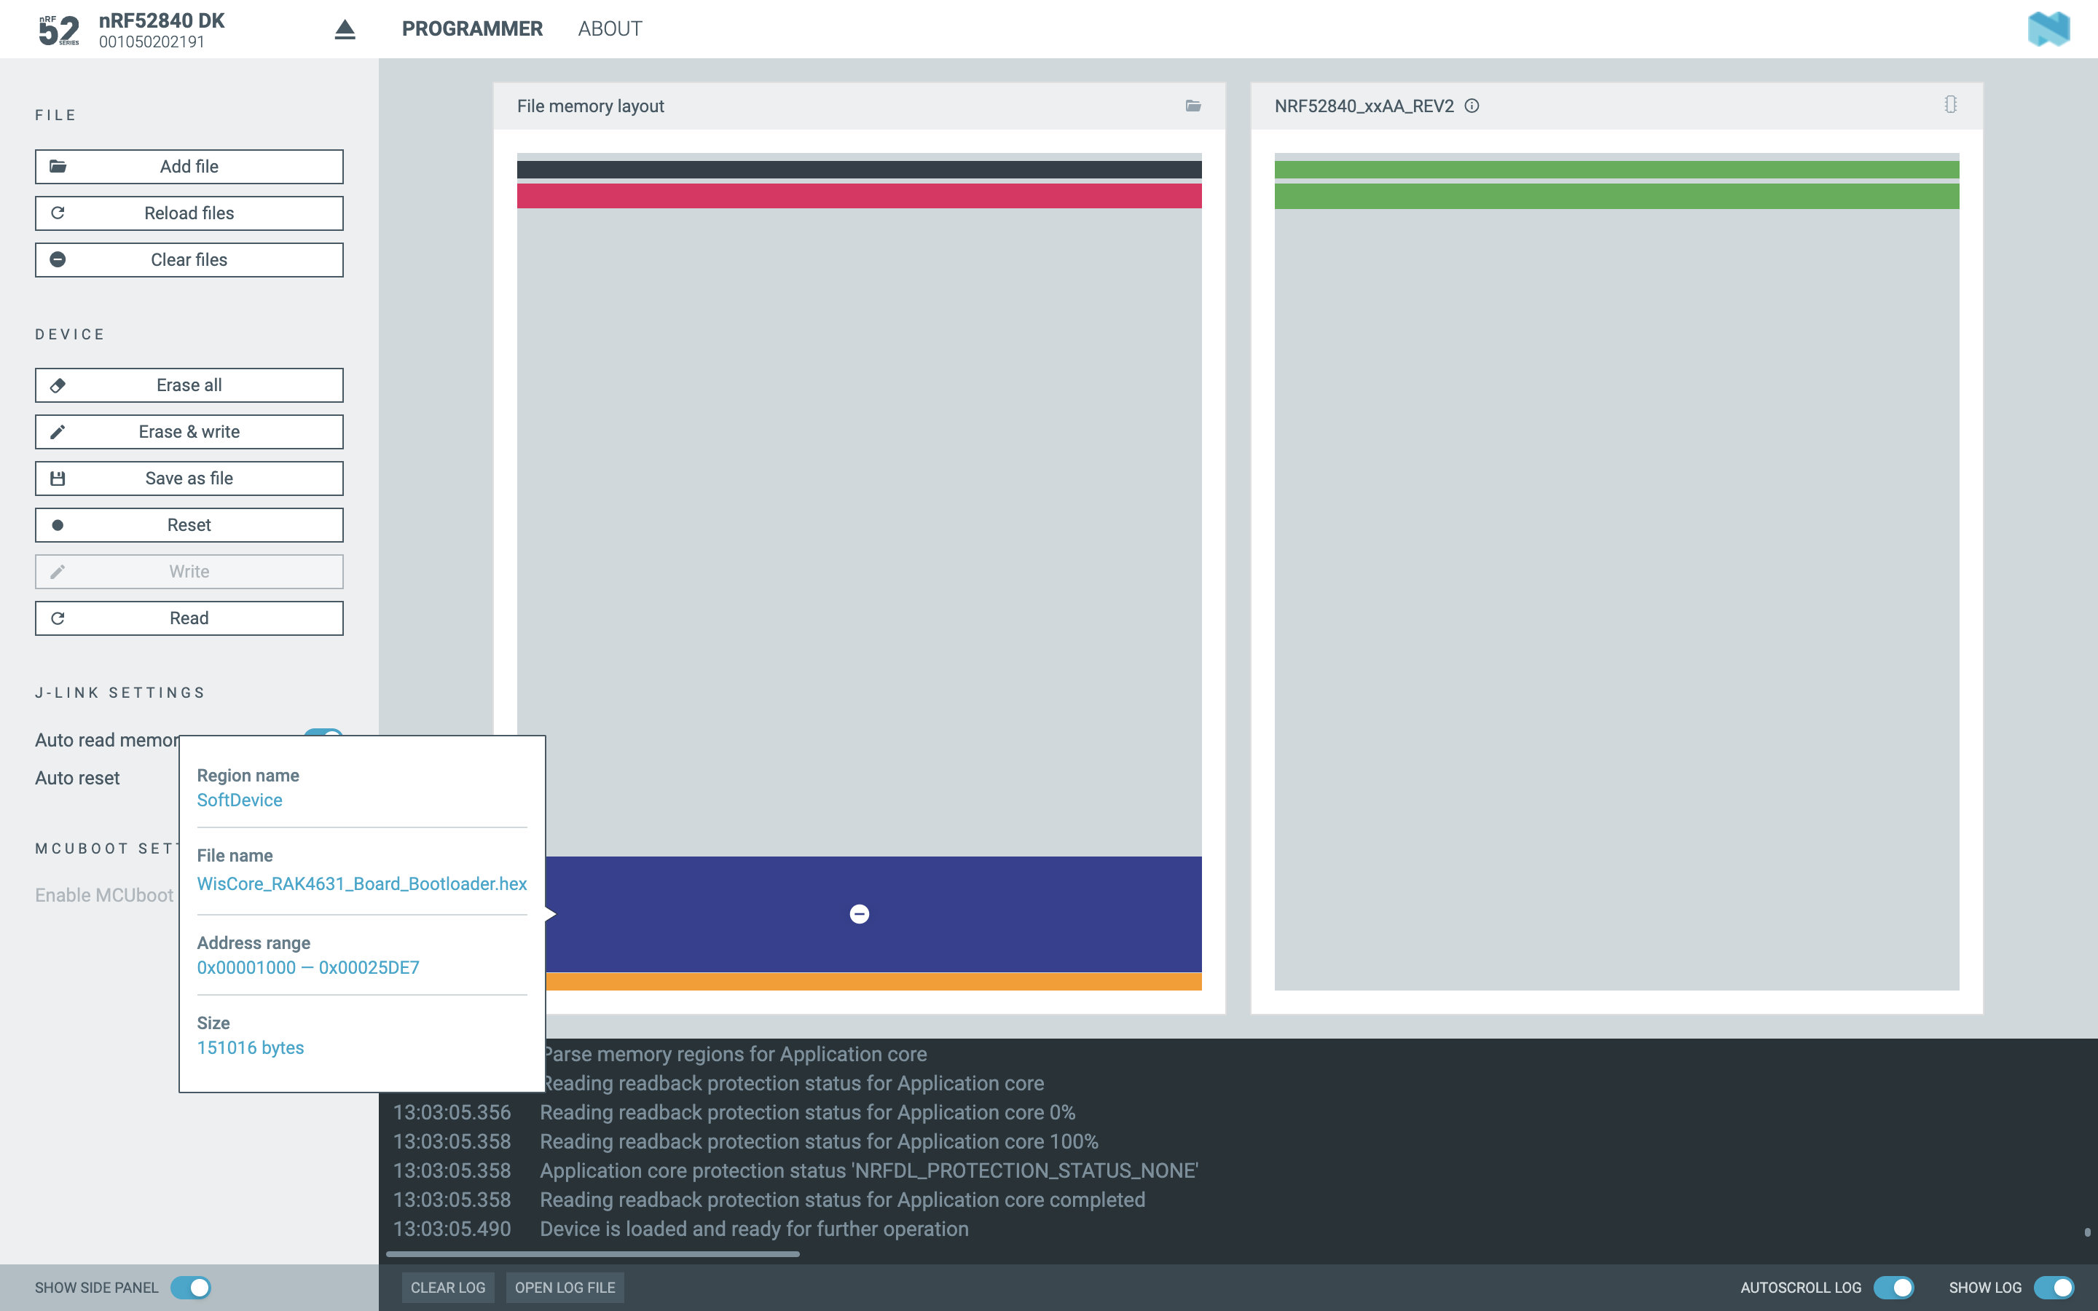Click the log horizontal scrollbar

pos(592,1253)
